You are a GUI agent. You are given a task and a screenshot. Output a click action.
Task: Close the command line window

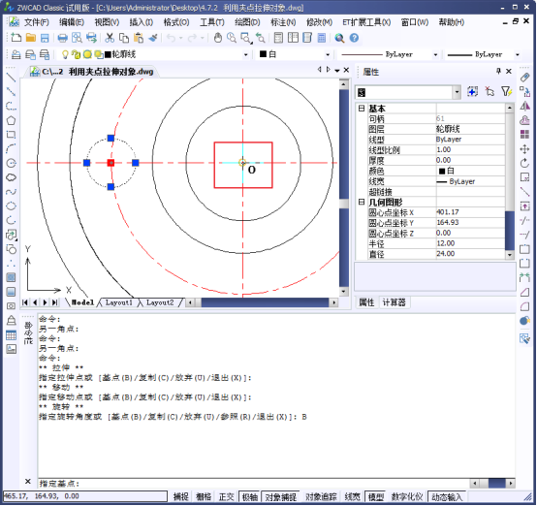28,482
